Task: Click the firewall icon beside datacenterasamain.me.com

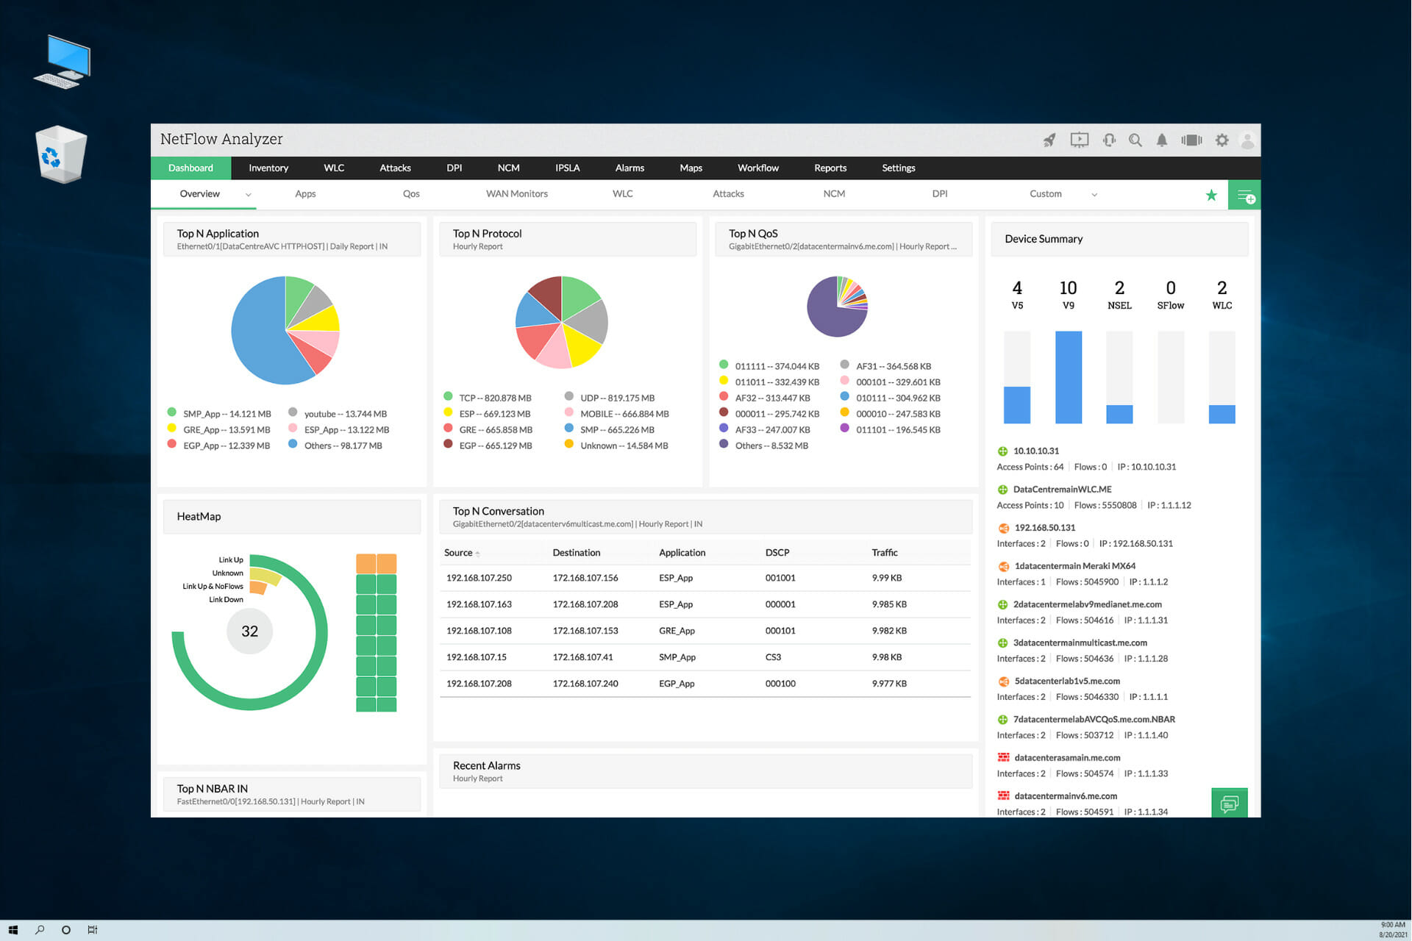Action: pyautogui.click(x=1003, y=757)
